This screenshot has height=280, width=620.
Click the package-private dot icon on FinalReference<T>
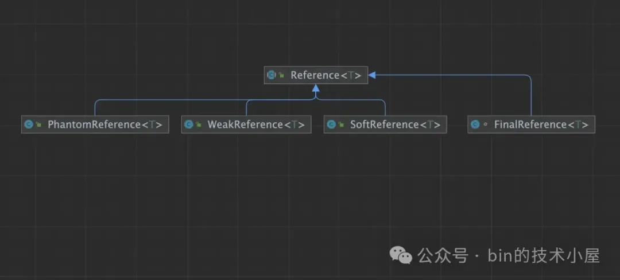point(485,125)
